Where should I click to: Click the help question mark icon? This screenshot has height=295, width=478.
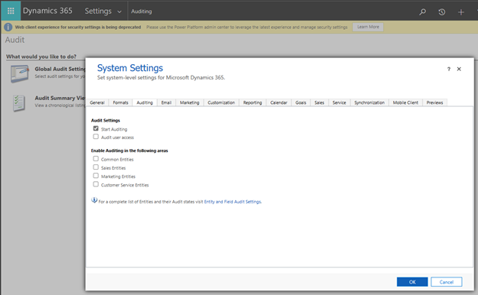(x=448, y=69)
